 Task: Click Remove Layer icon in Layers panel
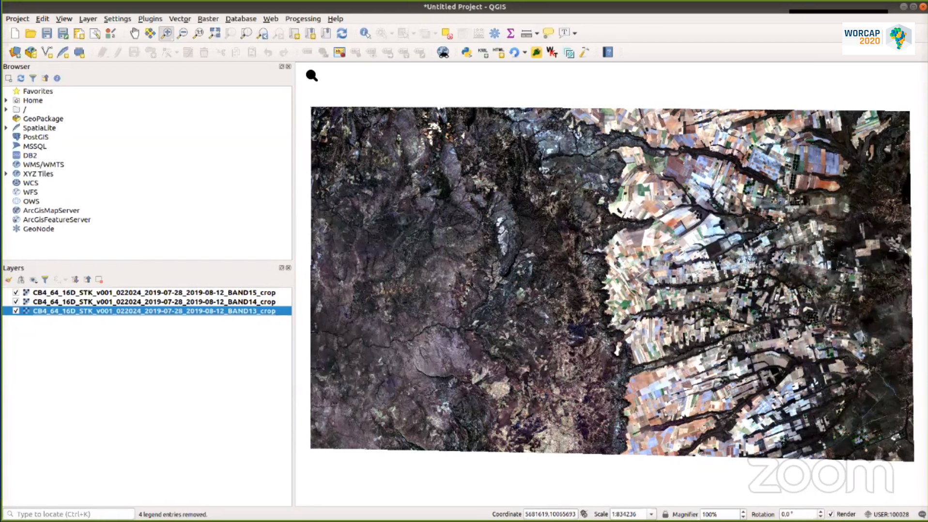coord(99,279)
